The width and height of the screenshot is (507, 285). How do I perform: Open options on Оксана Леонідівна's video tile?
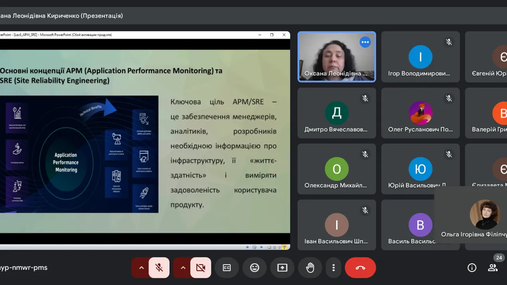(365, 42)
